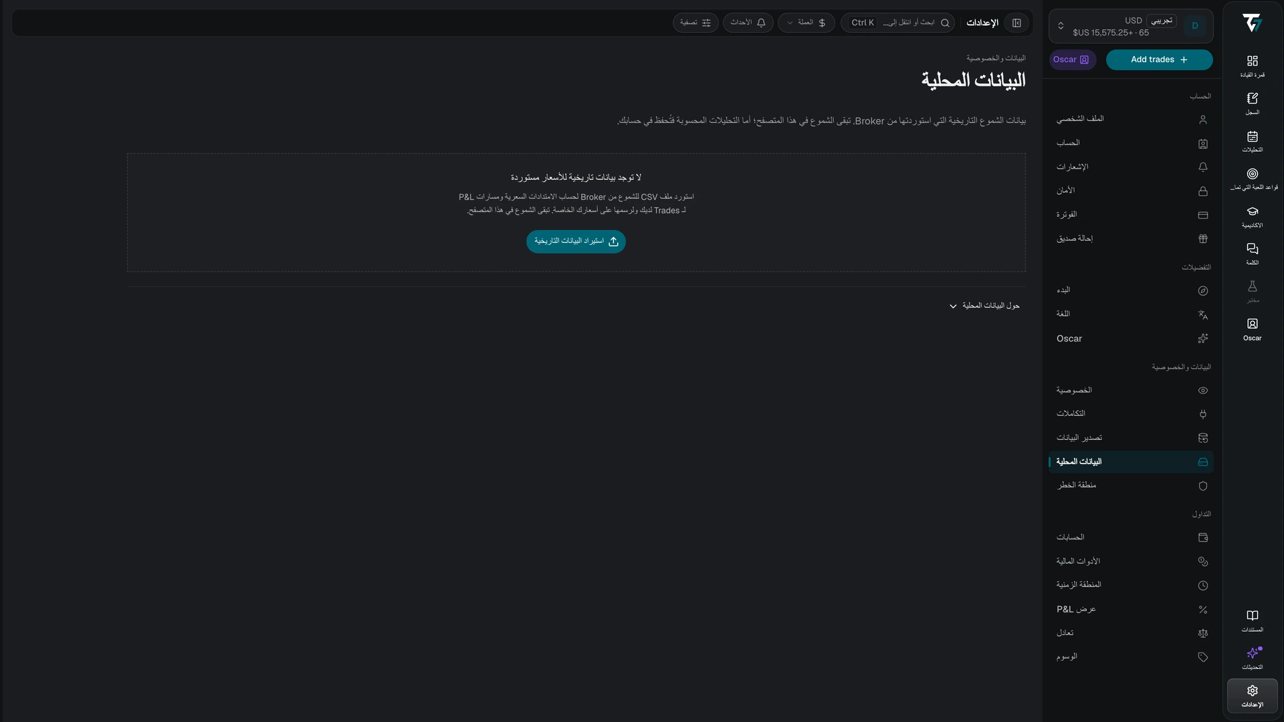Click the Add trades button
This screenshot has width=1284, height=722.
coord(1159,59)
